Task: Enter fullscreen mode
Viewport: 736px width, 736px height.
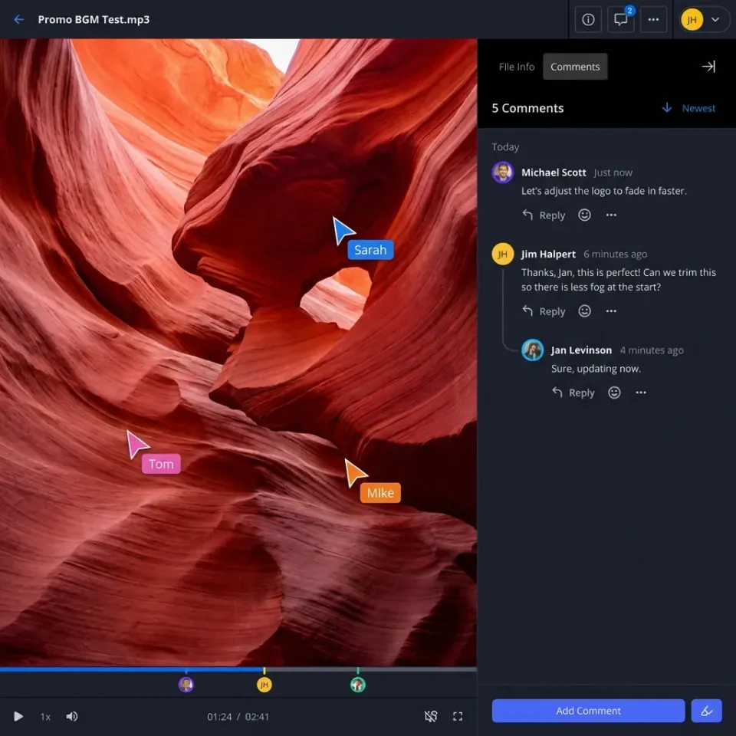Action: [458, 717]
